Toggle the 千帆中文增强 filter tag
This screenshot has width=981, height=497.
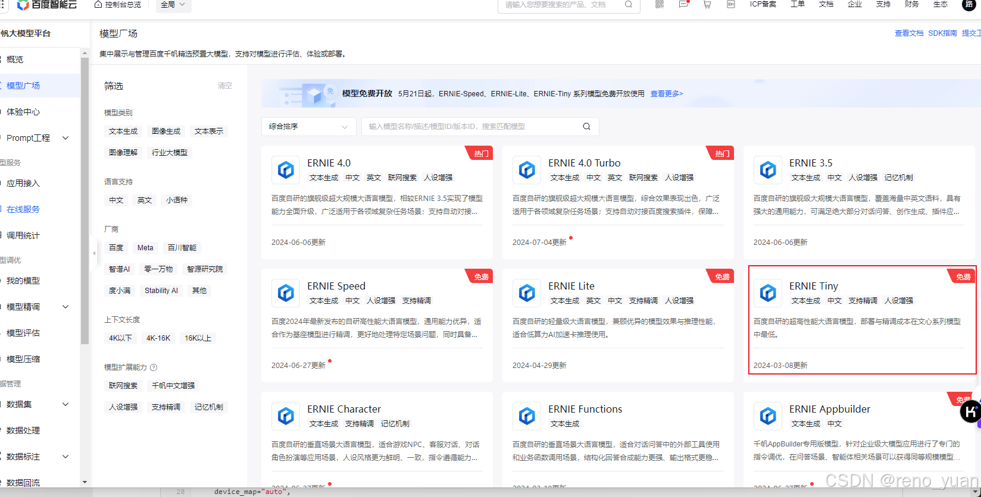(173, 386)
